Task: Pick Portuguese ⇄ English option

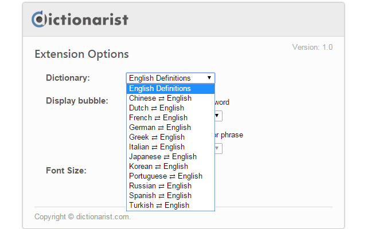Action: click(x=166, y=176)
